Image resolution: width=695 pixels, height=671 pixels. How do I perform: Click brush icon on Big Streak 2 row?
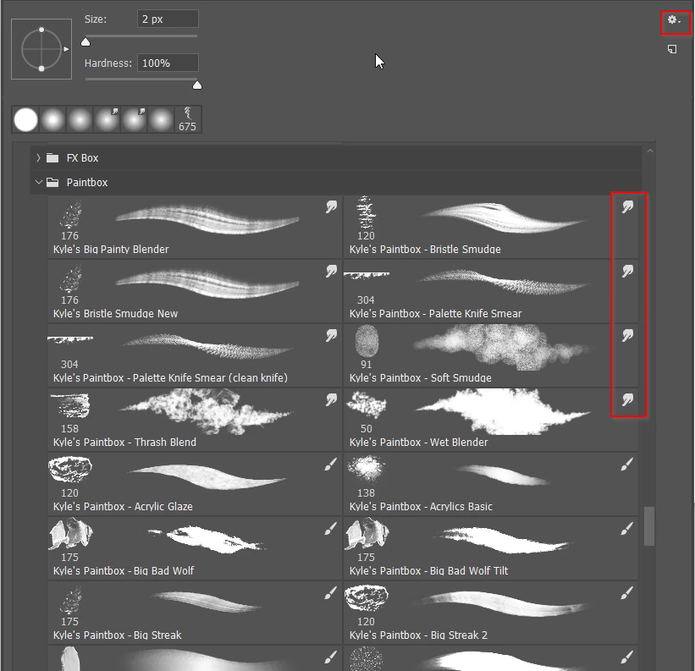pyautogui.click(x=626, y=592)
